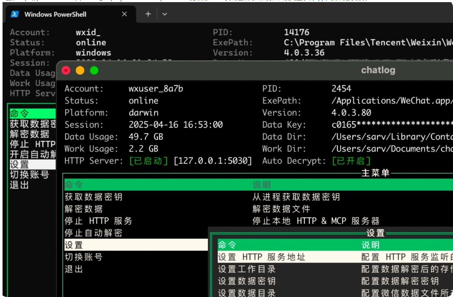Screen dimensions: 453x297
Task: Click 说明 column header in settings submenu
Action: coord(371,245)
